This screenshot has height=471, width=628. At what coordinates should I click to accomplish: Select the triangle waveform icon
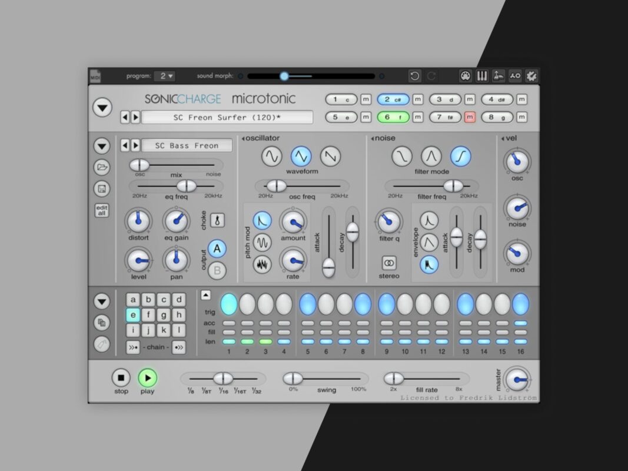click(301, 156)
